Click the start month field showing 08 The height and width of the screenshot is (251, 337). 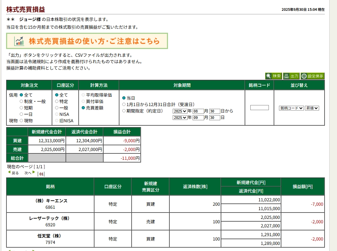[198, 111]
